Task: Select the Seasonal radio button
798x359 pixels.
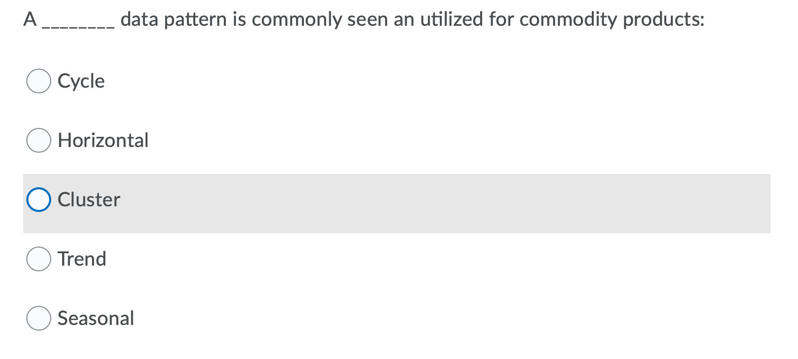Action: 38,318
